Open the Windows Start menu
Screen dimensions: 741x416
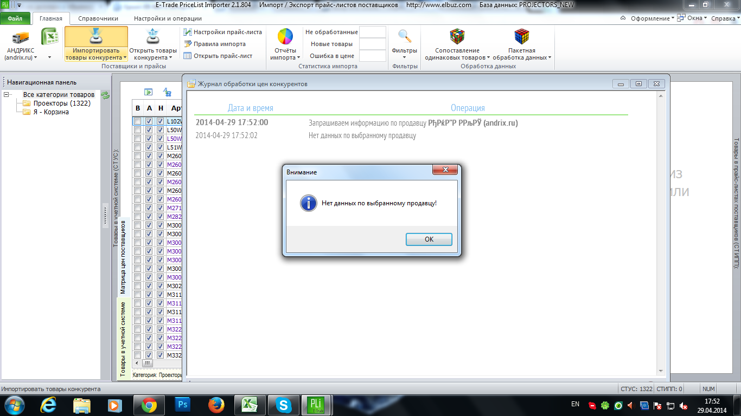click(14, 404)
